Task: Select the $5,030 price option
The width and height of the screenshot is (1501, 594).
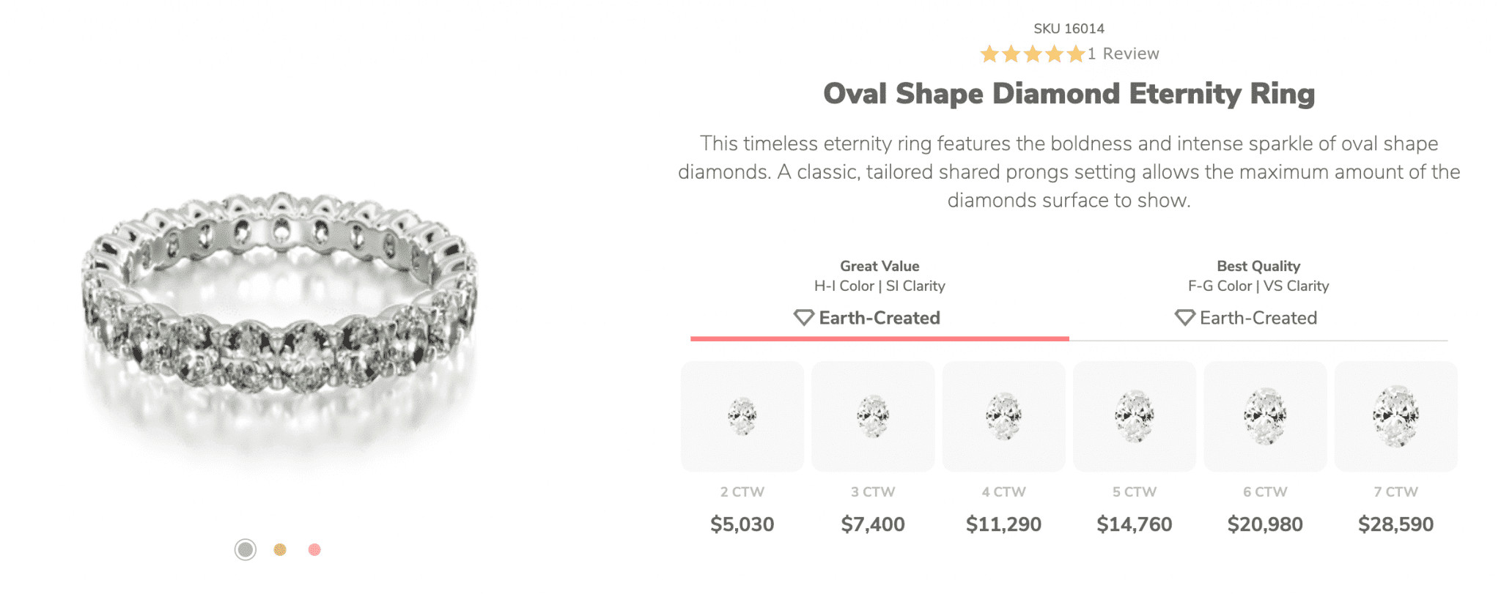Action: click(x=742, y=524)
